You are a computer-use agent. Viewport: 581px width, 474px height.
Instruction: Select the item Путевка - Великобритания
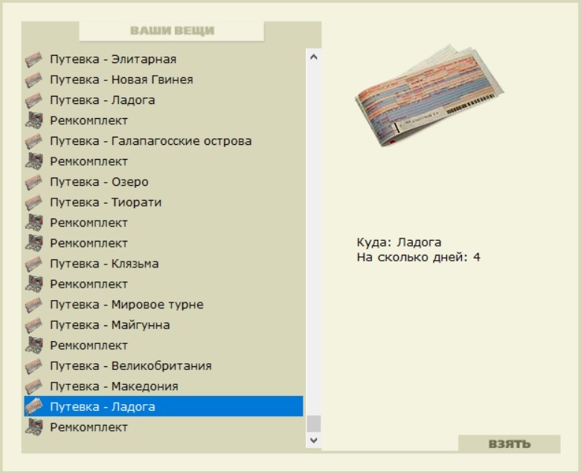(131, 366)
